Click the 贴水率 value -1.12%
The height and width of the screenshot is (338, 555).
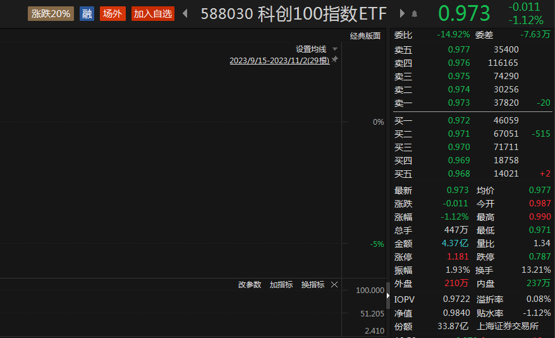coord(537,313)
